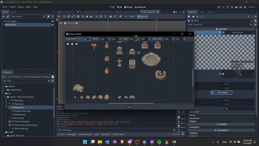Load resource folder icon in Inspector
The image size is (259, 146).
pyautogui.click(x=193, y=17)
